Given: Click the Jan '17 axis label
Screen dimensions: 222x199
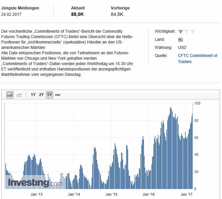Looking at the screenshot, I should tap(187, 194).
